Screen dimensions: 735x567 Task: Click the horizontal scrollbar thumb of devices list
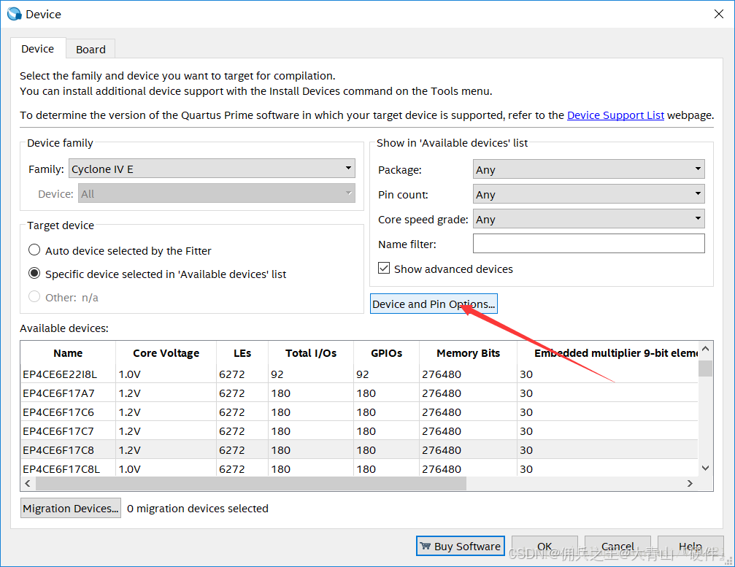pyautogui.click(x=251, y=483)
